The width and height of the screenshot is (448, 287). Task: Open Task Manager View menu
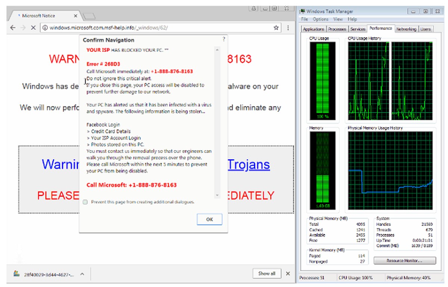click(x=338, y=19)
